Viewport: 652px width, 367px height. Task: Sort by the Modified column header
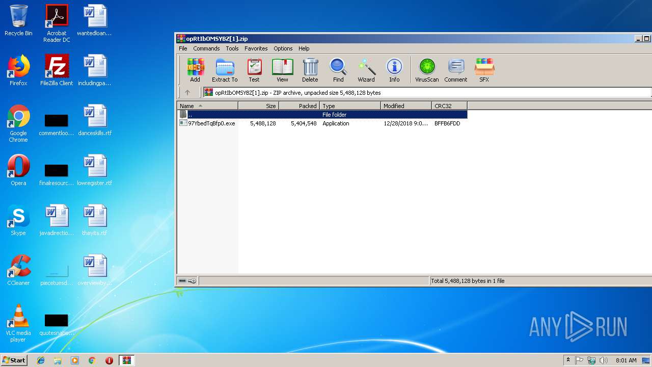406,106
